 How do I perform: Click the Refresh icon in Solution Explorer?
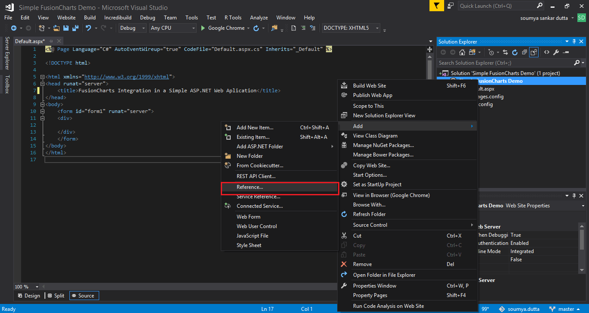[x=515, y=52]
